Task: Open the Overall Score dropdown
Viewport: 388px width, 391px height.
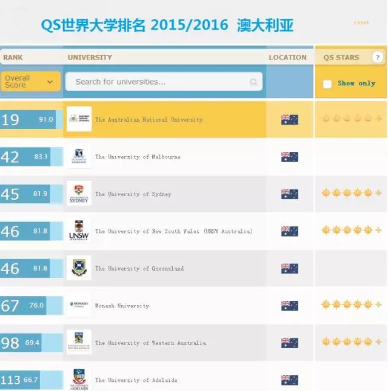Action: [x=30, y=81]
